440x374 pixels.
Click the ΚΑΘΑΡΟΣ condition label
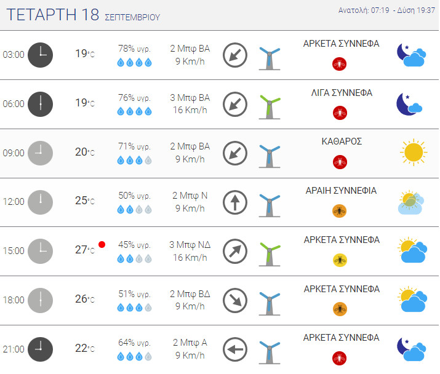coord(342,141)
